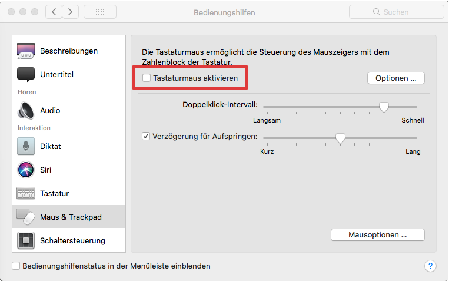Uncheck Verzögerung für Aufspringen checkbox

146,136
